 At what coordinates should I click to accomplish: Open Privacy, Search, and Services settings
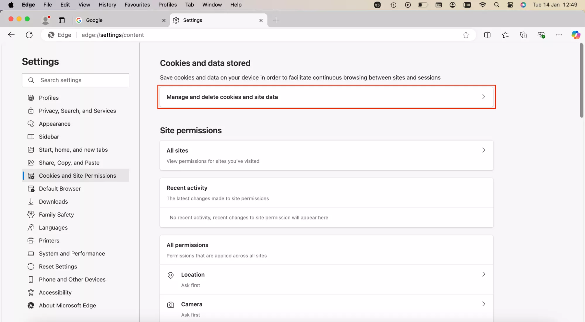(x=77, y=111)
